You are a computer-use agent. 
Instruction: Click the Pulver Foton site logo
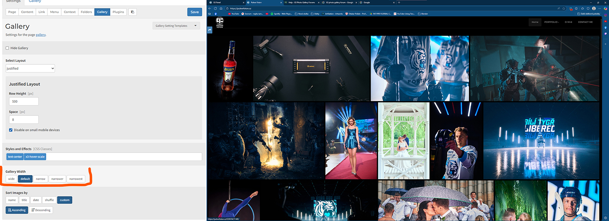(220, 23)
